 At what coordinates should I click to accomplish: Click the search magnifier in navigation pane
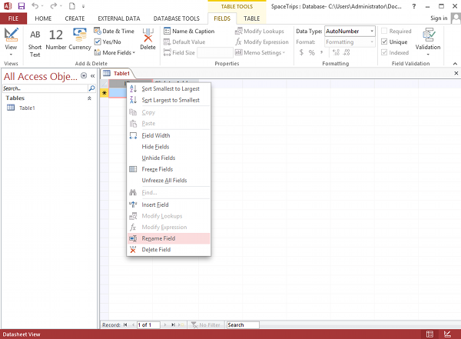coord(91,88)
